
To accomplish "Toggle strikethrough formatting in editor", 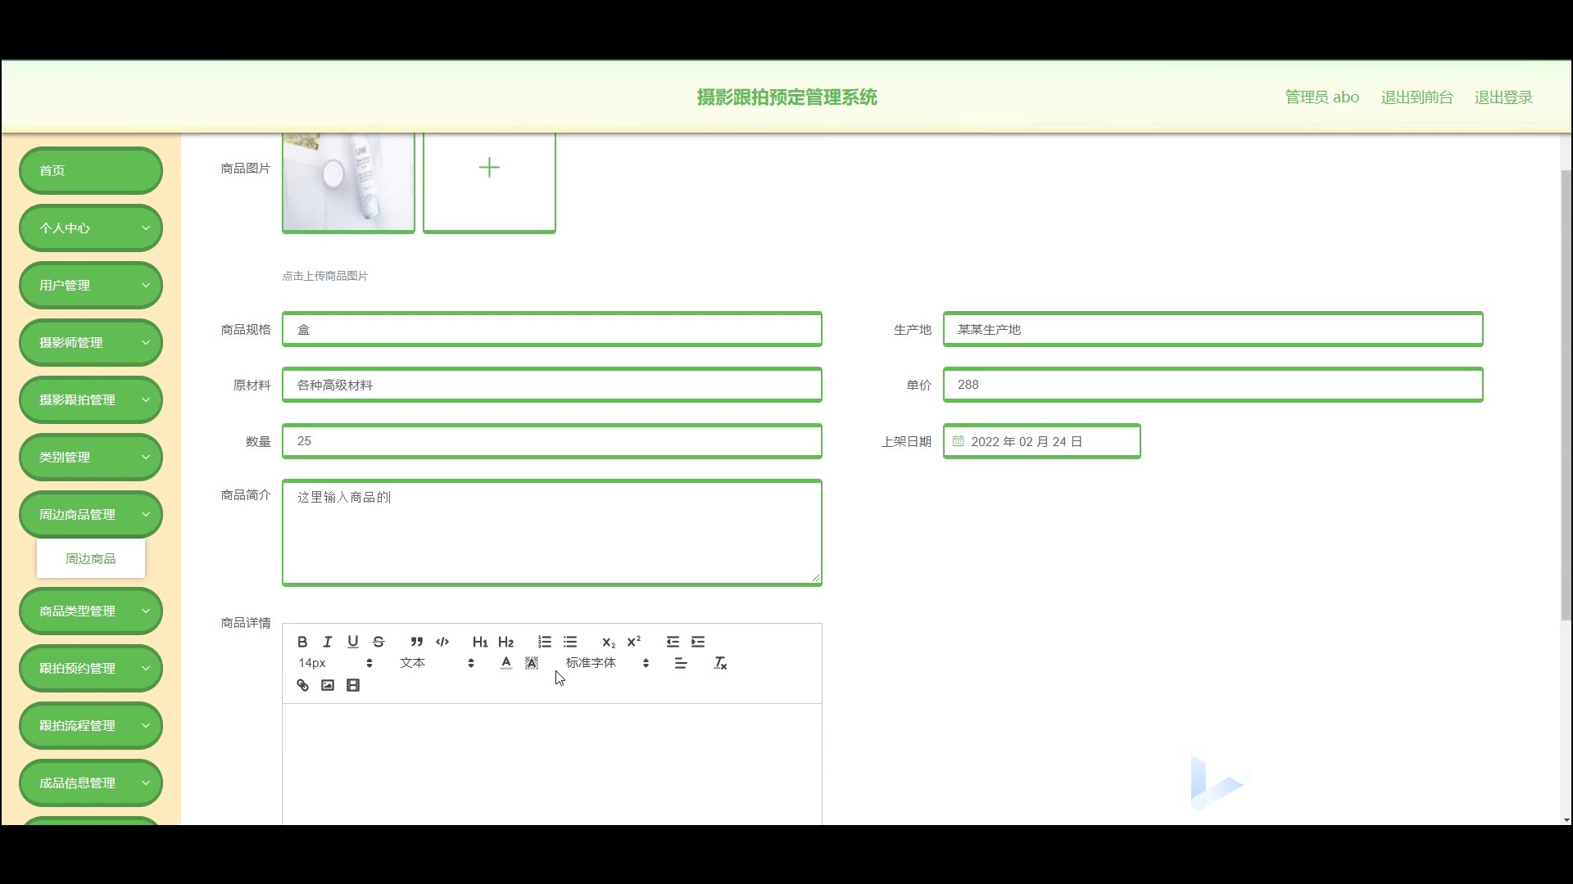I will (x=379, y=642).
